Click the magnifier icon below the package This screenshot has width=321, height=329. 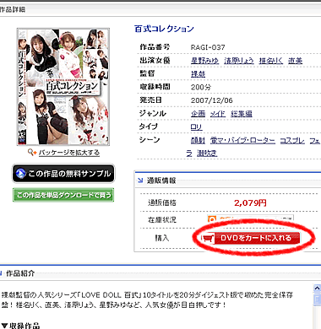[32, 153]
